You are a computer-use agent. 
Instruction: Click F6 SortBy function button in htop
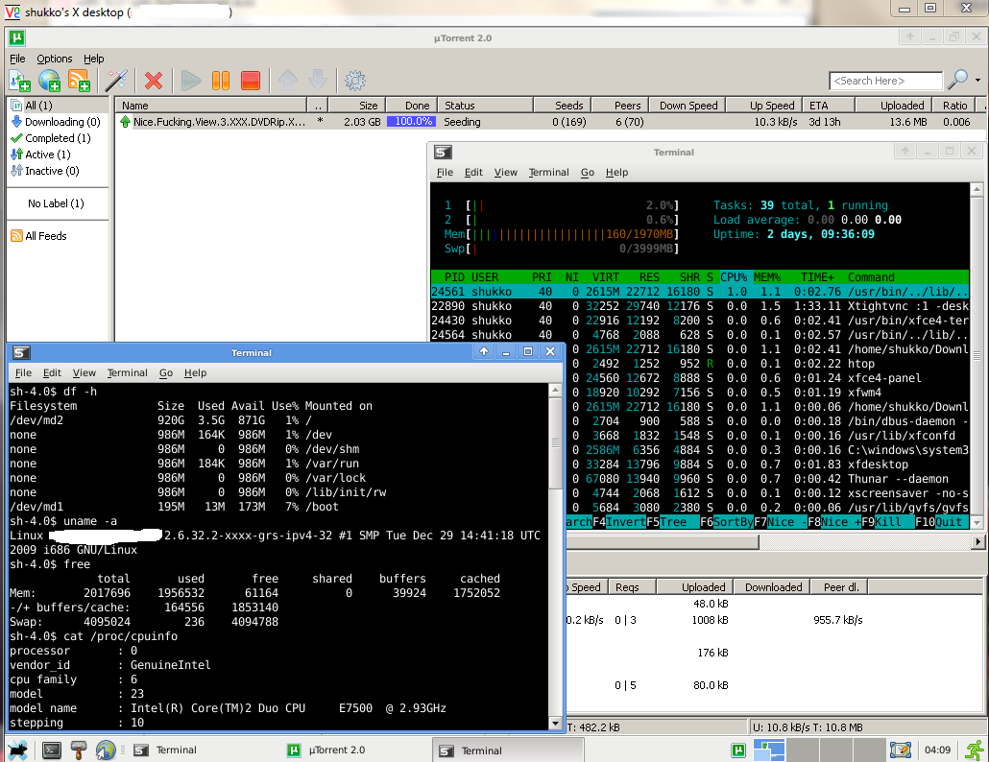click(727, 522)
